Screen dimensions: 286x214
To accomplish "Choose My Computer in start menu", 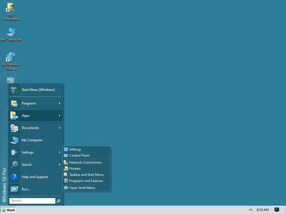I will click(x=35, y=140).
